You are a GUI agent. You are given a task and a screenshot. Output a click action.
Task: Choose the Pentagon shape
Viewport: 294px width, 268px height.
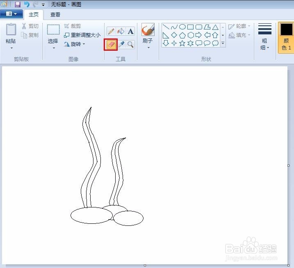(182, 35)
